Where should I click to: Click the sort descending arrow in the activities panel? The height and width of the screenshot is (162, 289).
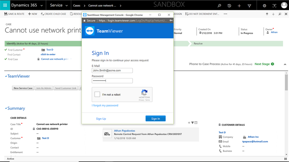pos(189,123)
